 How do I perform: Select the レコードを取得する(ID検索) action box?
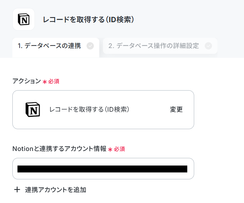pyautogui.click(x=103, y=110)
